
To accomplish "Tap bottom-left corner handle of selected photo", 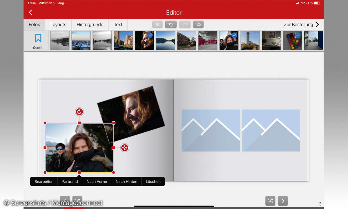I will tap(45, 172).
